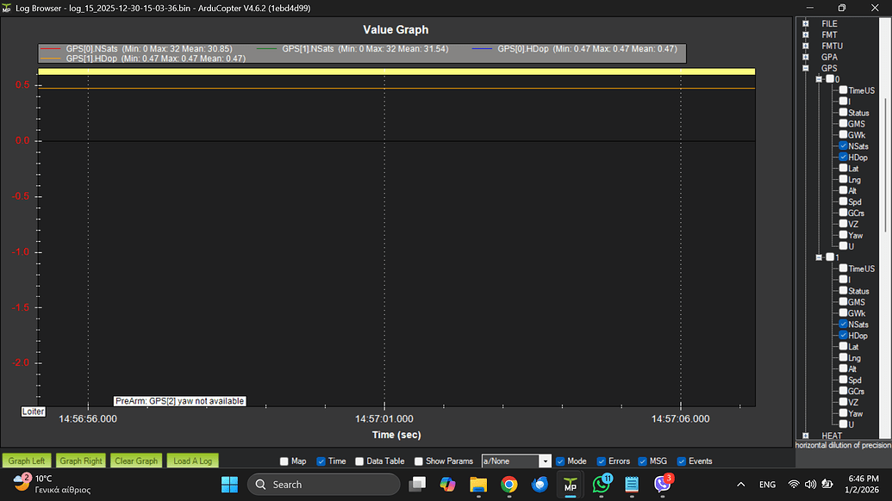Click the Load A Log button

pos(192,461)
